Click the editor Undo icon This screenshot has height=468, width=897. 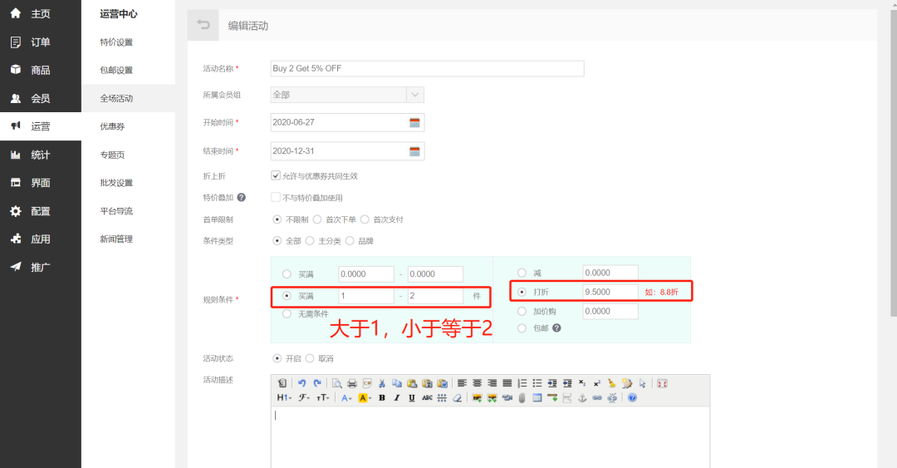302,383
